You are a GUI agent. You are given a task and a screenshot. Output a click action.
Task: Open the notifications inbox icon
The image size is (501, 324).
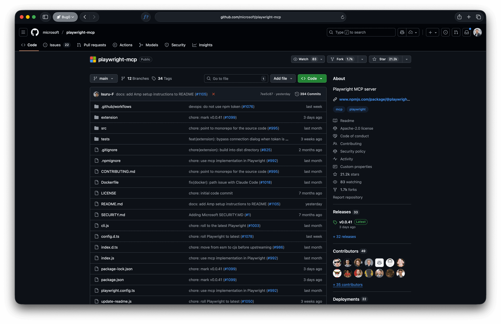coord(467,32)
